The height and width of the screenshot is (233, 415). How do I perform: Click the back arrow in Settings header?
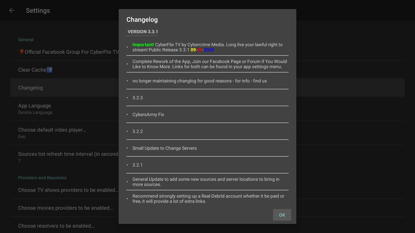12,10
